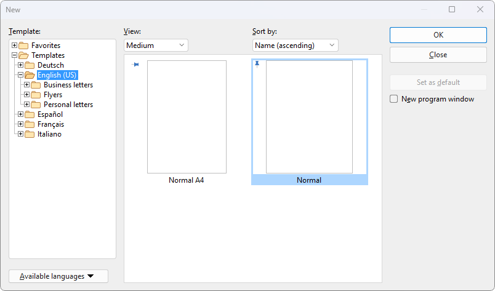Expand the Français folder node

[x=20, y=124]
